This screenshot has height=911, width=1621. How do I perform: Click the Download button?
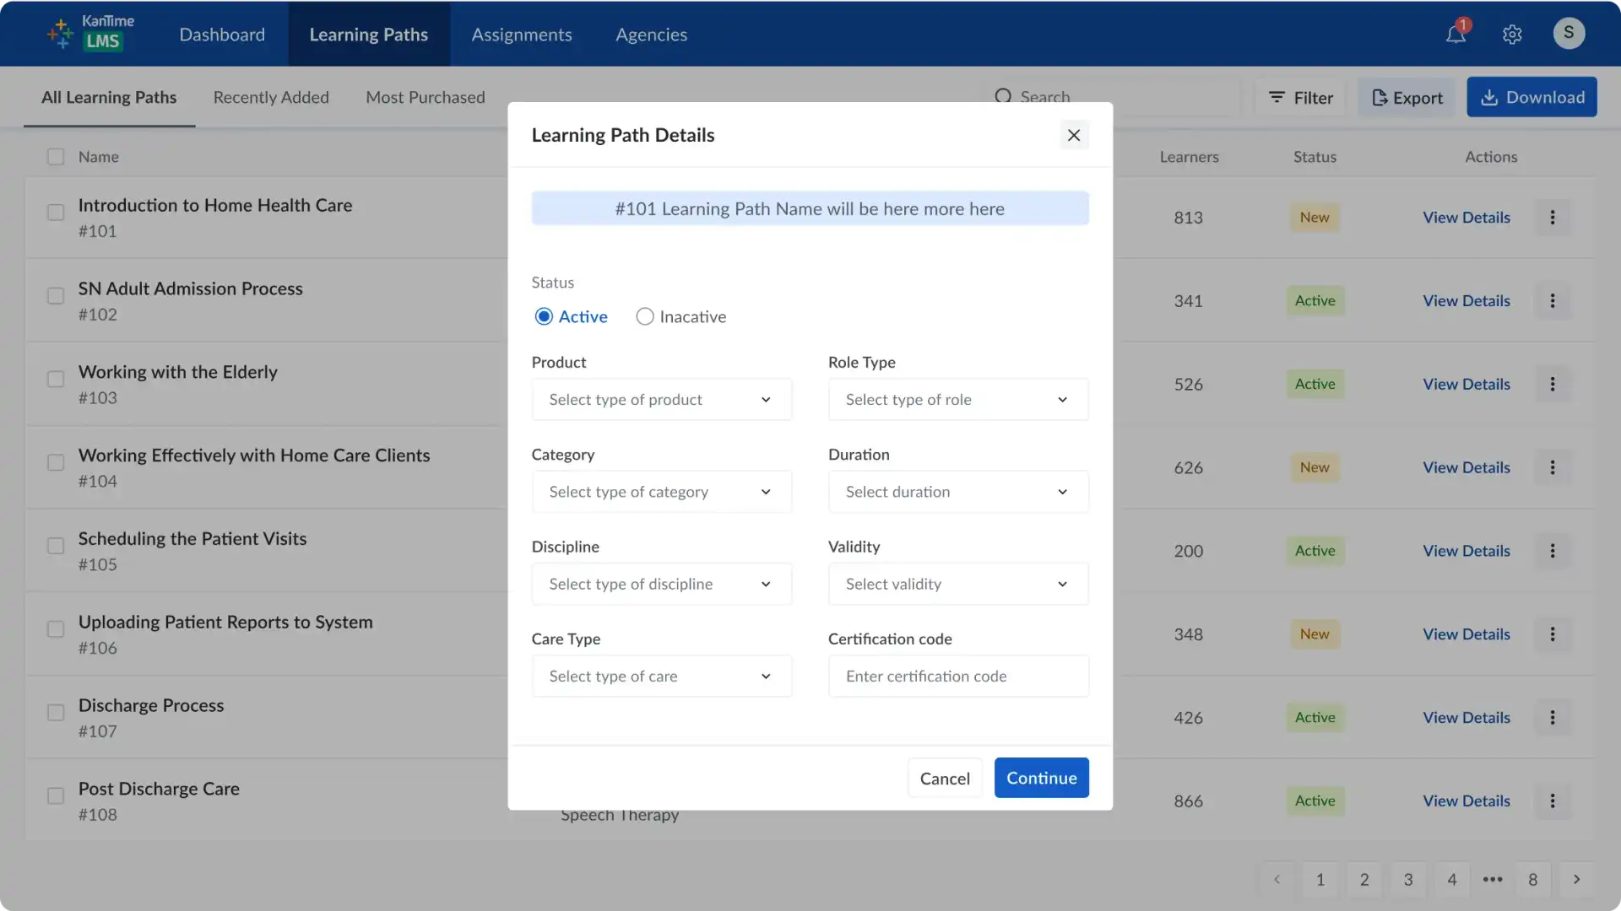(x=1532, y=97)
